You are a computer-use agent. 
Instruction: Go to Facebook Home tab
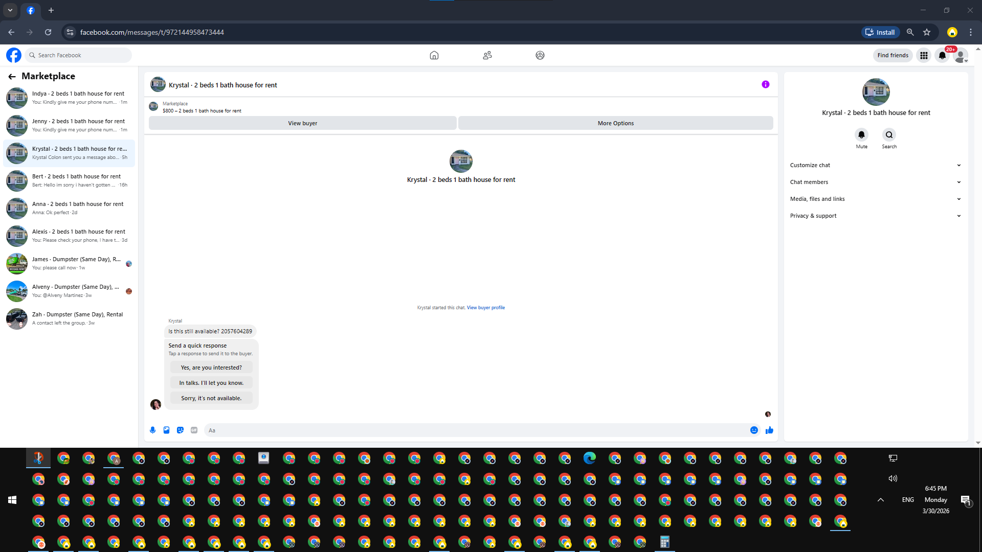pyautogui.click(x=434, y=55)
